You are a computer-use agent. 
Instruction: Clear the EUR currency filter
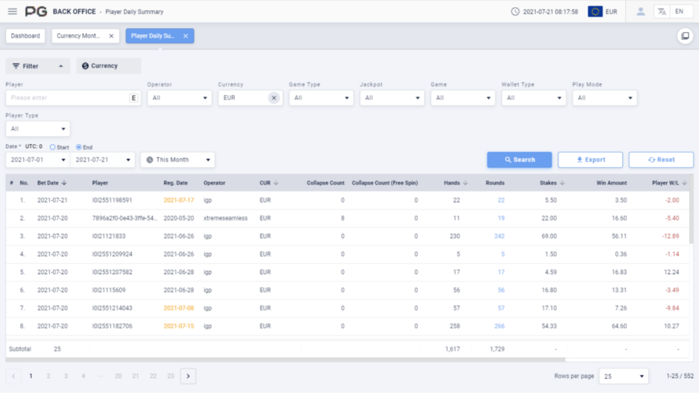pyautogui.click(x=274, y=98)
